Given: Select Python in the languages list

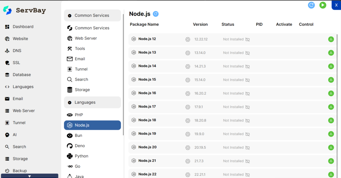Looking at the screenshot, I should pyautogui.click(x=82, y=156).
